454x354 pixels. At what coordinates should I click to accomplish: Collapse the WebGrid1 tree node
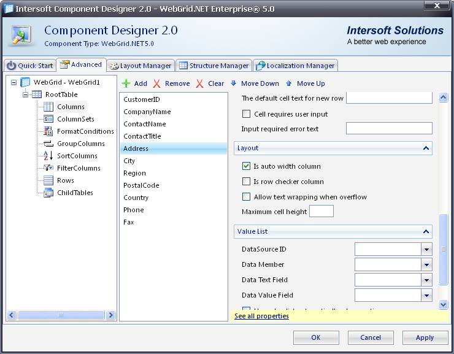click(13, 82)
